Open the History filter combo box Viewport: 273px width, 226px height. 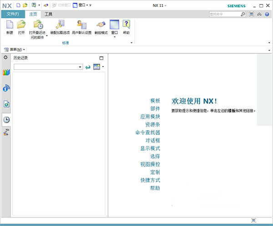48,67
